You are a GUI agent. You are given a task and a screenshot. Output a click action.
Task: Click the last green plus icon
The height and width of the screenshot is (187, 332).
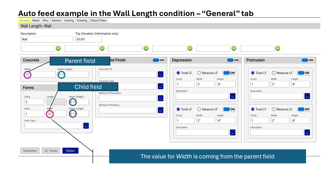278,48
